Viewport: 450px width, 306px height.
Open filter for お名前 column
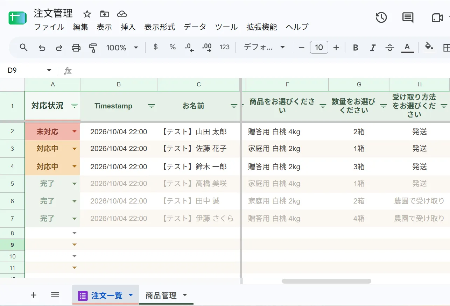(234, 106)
